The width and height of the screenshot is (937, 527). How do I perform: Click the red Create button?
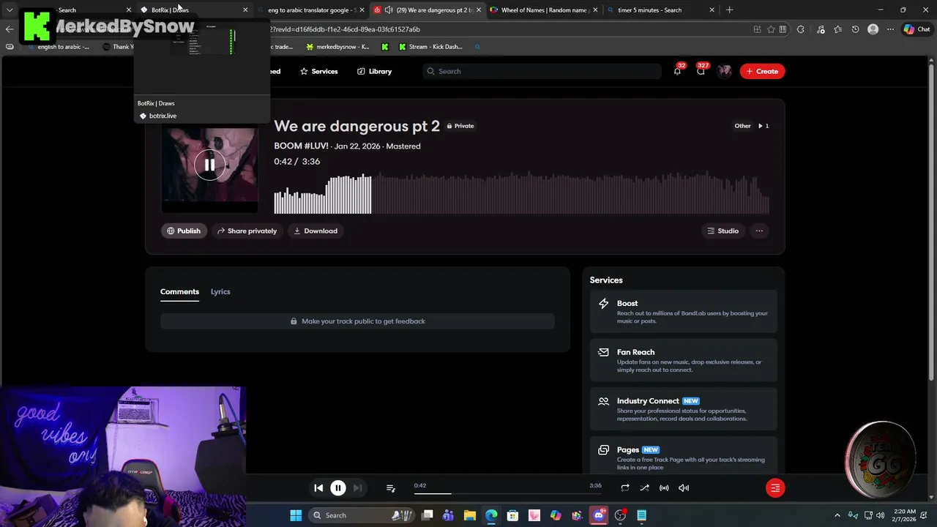point(762,71)
